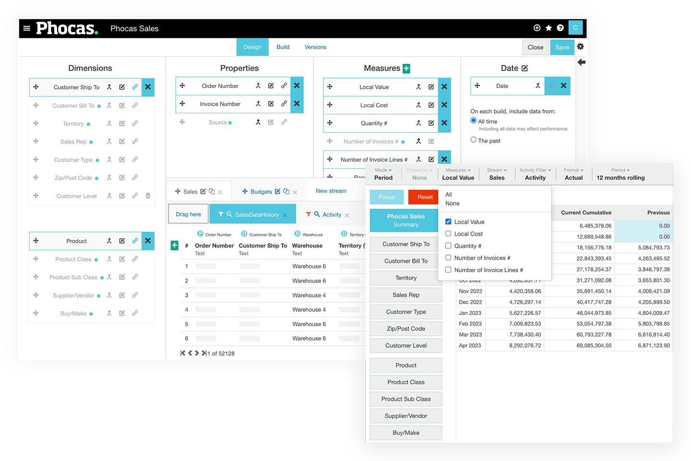The image size is (691, 461).
Task: Open the settings gear next to the Save button
Action: point(581,47)
